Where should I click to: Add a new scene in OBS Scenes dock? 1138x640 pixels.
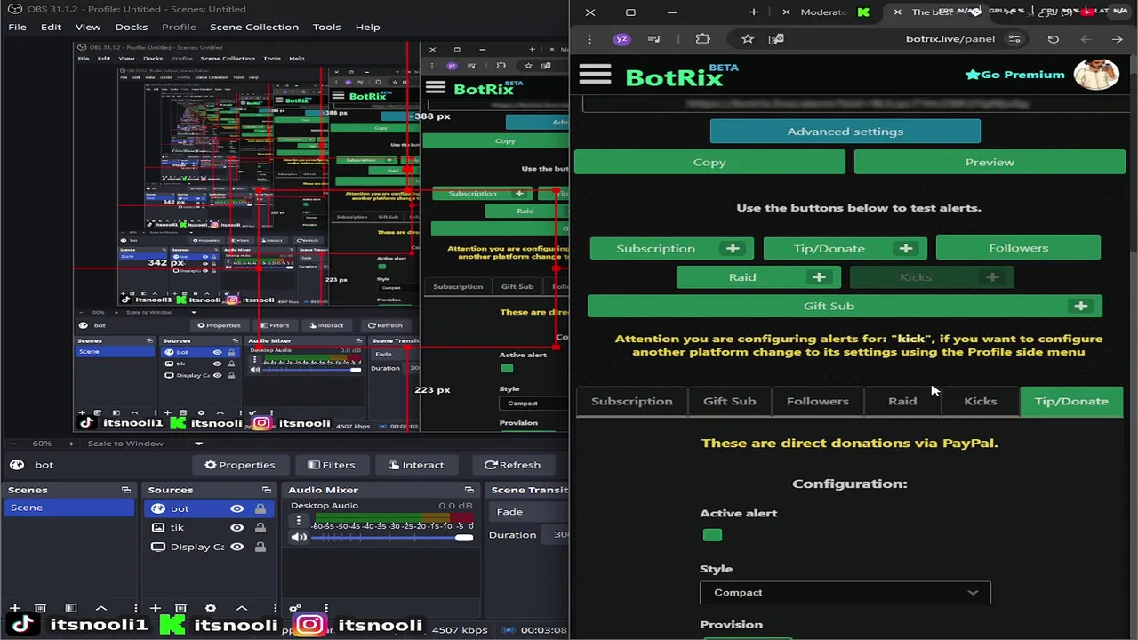pos(15,608)
